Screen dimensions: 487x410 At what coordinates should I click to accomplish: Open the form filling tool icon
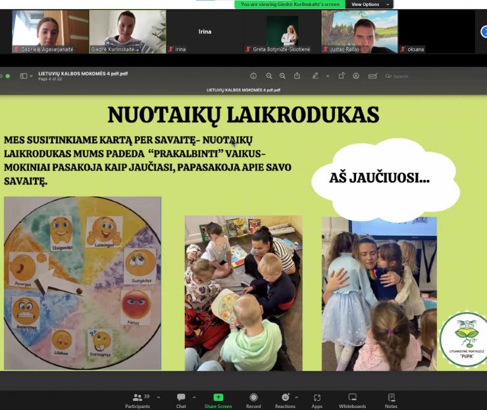click(x=372, y=76)
